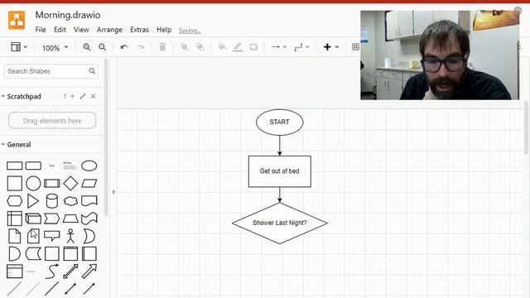Select the bidirectional block arrow shape

point(70,272)
